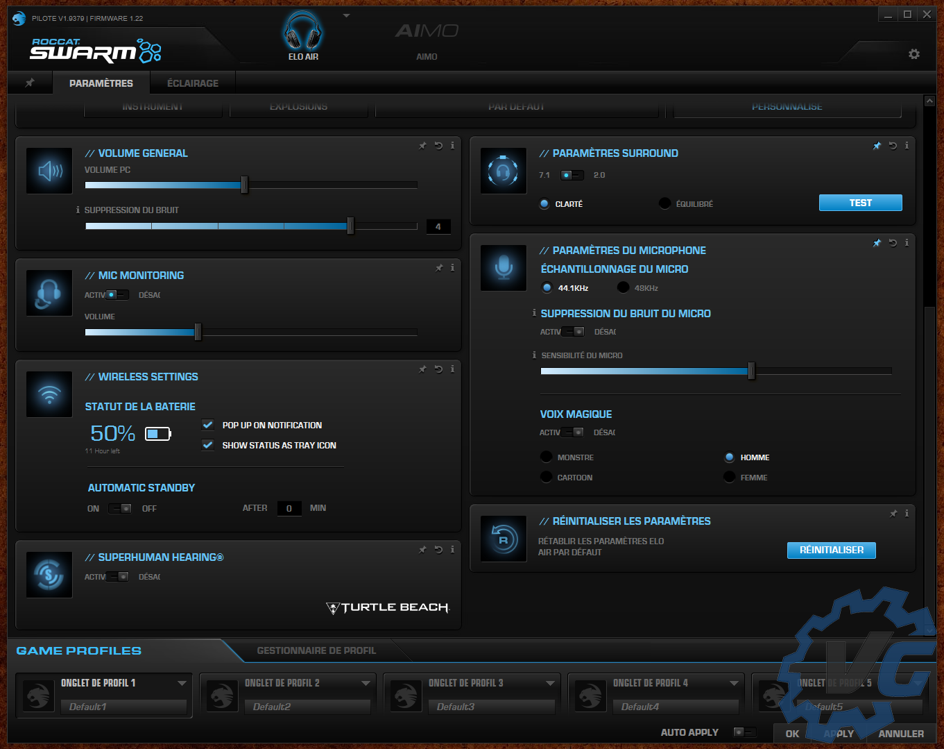
Task: Click the AIMO logo icon
Action: pos(427,31)
